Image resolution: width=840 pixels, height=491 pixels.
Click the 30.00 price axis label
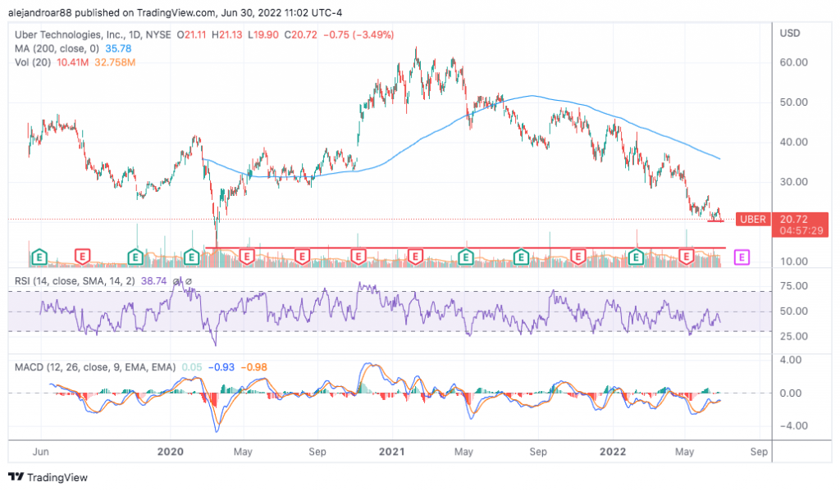pos(793,182)
